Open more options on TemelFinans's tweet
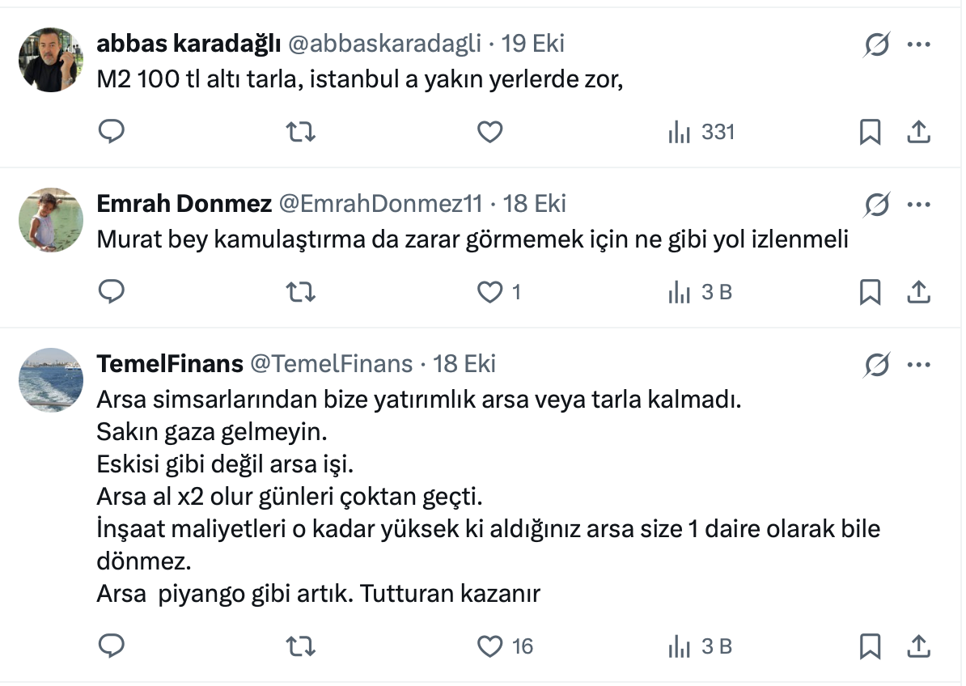Image resolution: width=966 pixels, height=686 pixels. (x=918, y=366)
